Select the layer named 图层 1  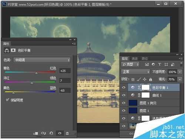154,111
